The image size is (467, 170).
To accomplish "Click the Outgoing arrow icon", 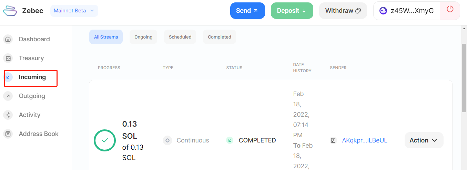I will tap(8, 96).
